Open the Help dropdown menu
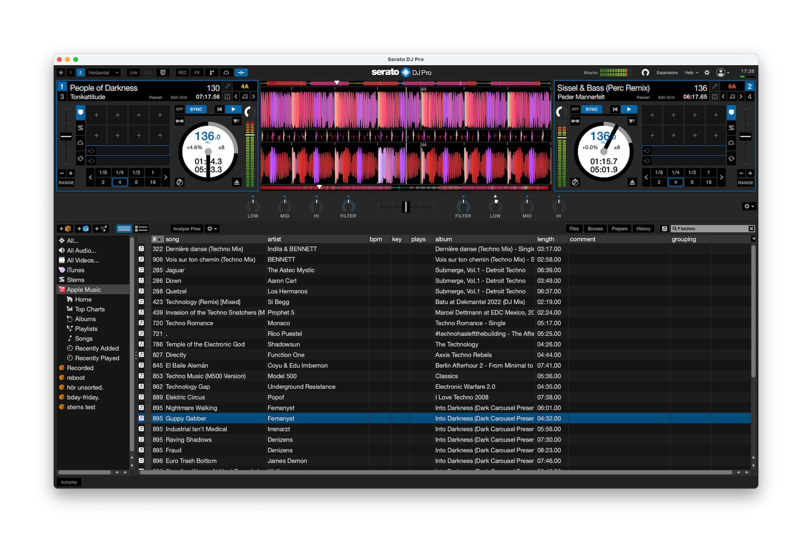This screenshot has width=812, height=542. click(x=691, y=73)
